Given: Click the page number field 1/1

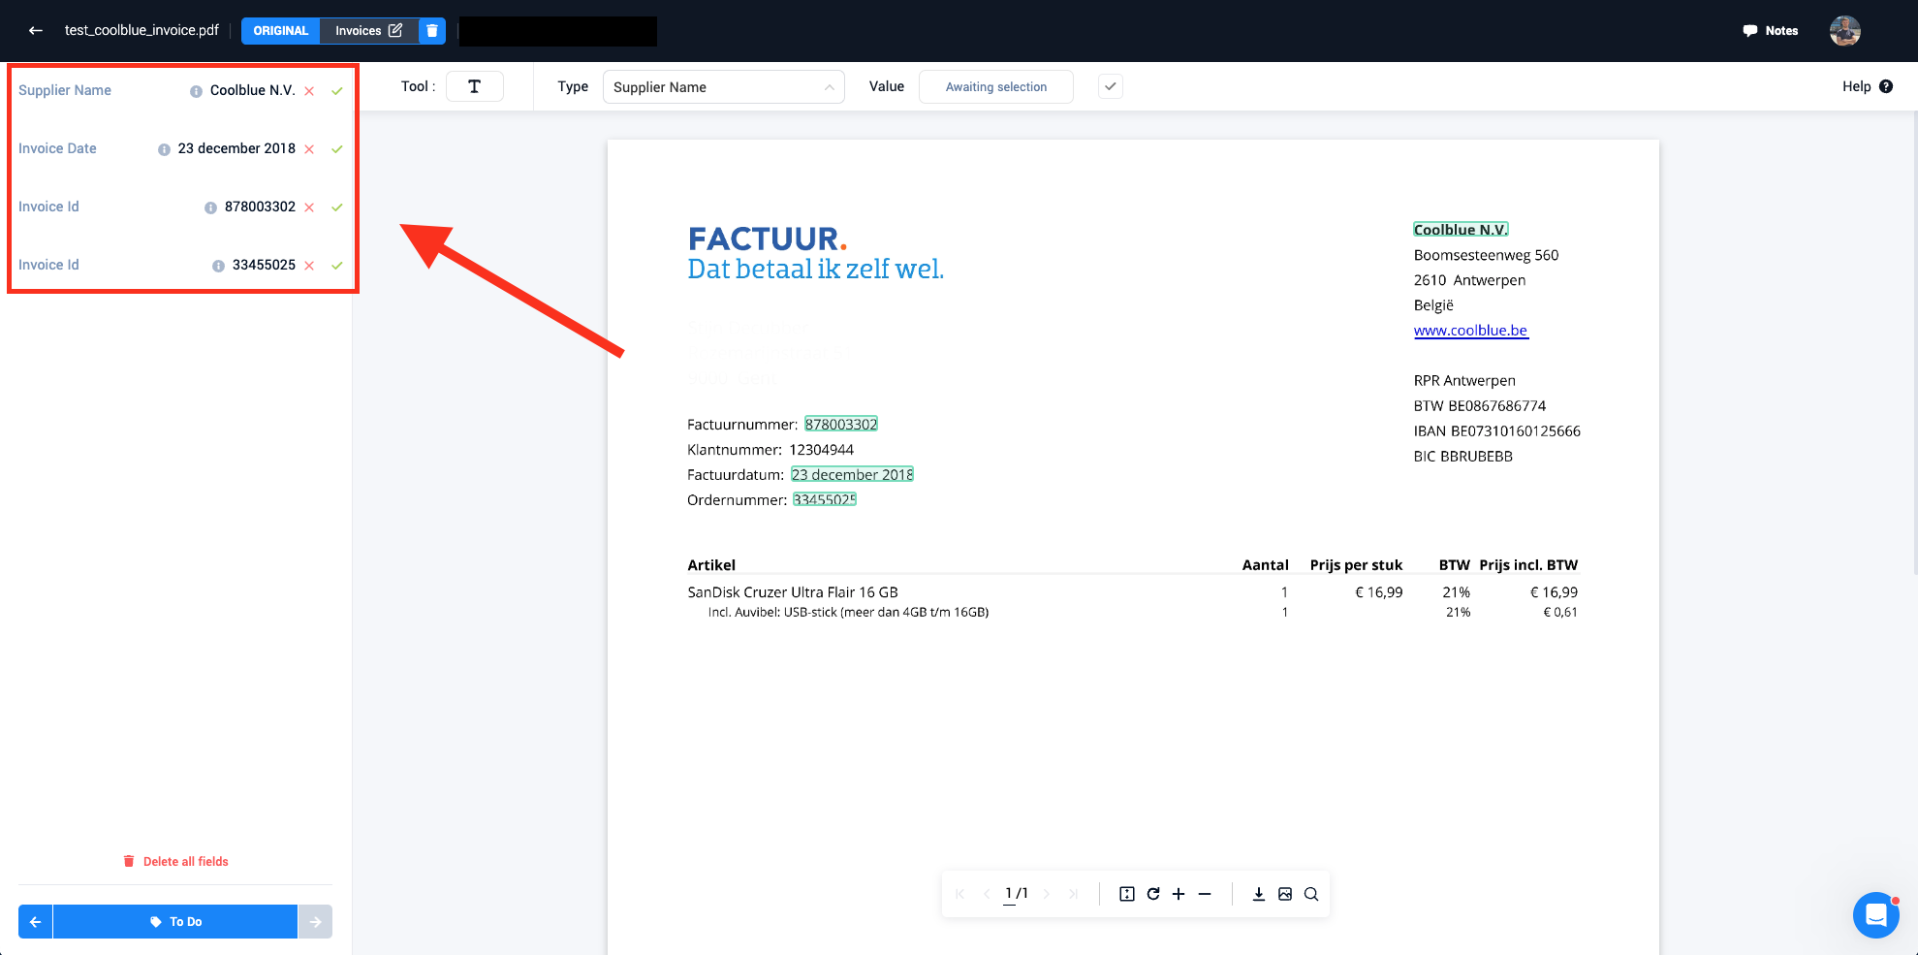Looking at the screenshot, I should click(1016, 894).
